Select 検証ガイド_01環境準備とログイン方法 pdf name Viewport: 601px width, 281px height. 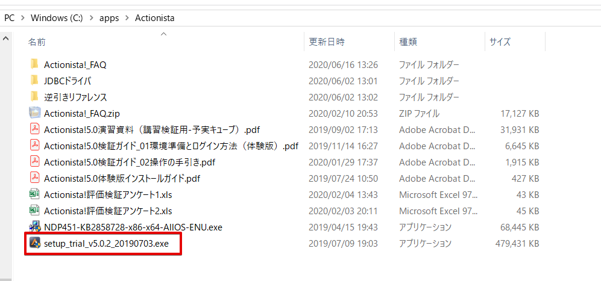[x=171, y=146]
